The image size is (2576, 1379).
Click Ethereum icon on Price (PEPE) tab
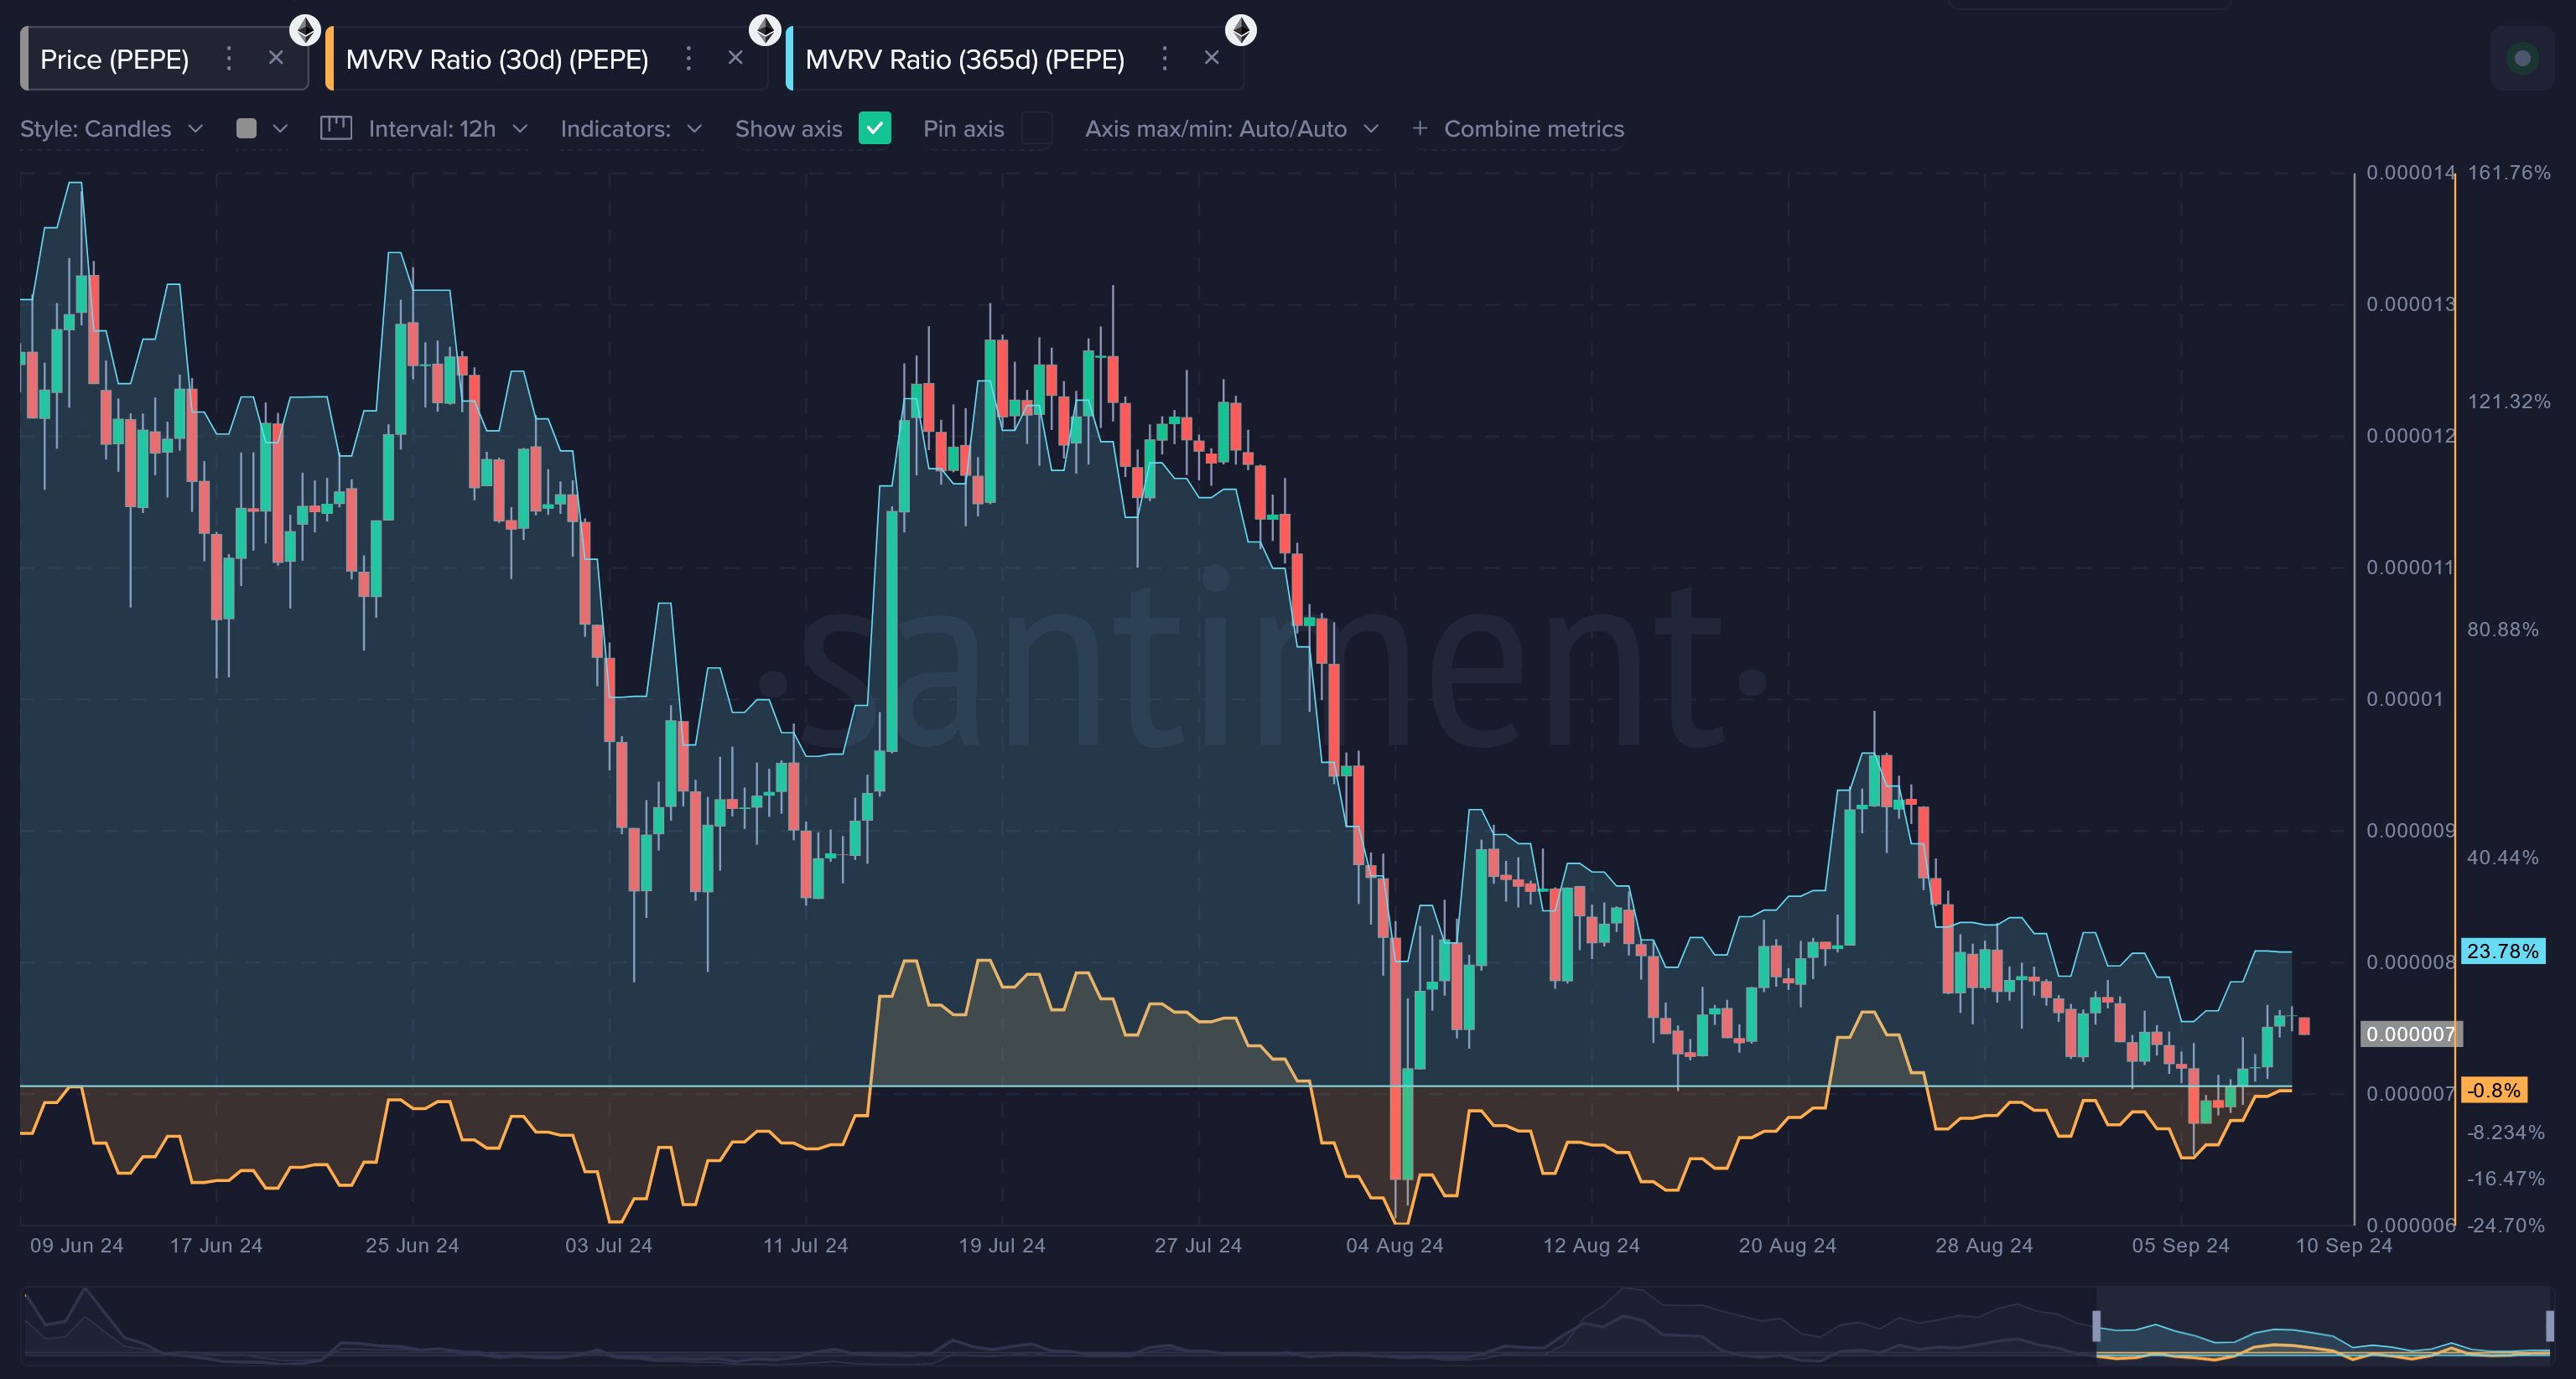(305, 30)
